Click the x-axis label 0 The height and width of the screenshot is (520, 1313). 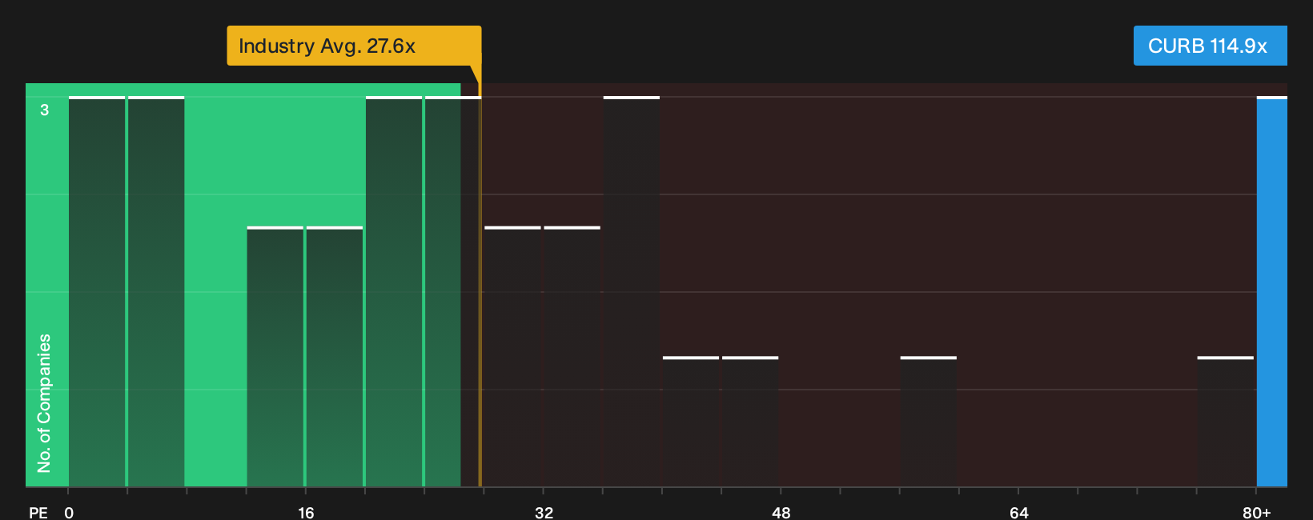[69, 512]
